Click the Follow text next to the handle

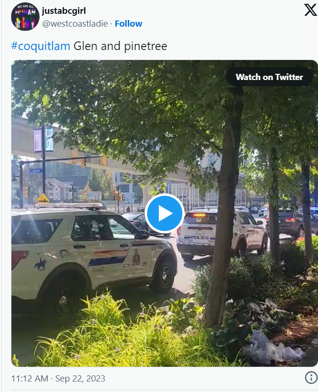(129, 24)
